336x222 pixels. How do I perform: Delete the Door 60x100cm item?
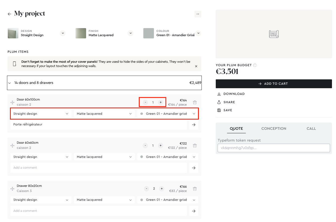pyautogui.click(x=195, y=102)
